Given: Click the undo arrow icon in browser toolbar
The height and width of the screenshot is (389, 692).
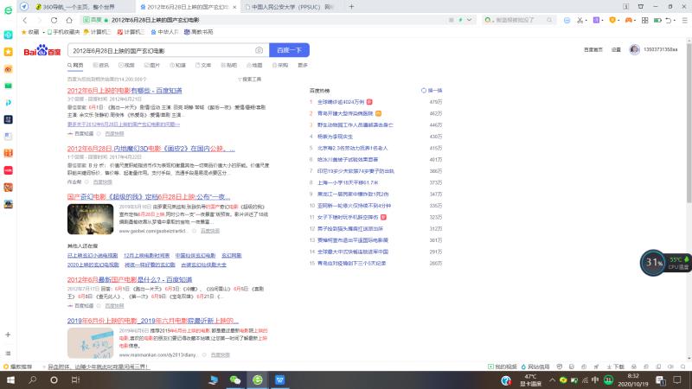Looking at the screenshot, I should pos(668,20).
